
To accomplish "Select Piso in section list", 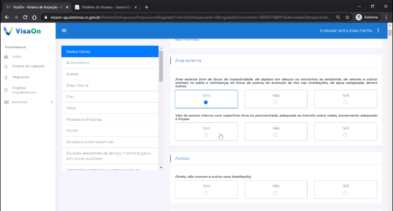I will [110, 97].
